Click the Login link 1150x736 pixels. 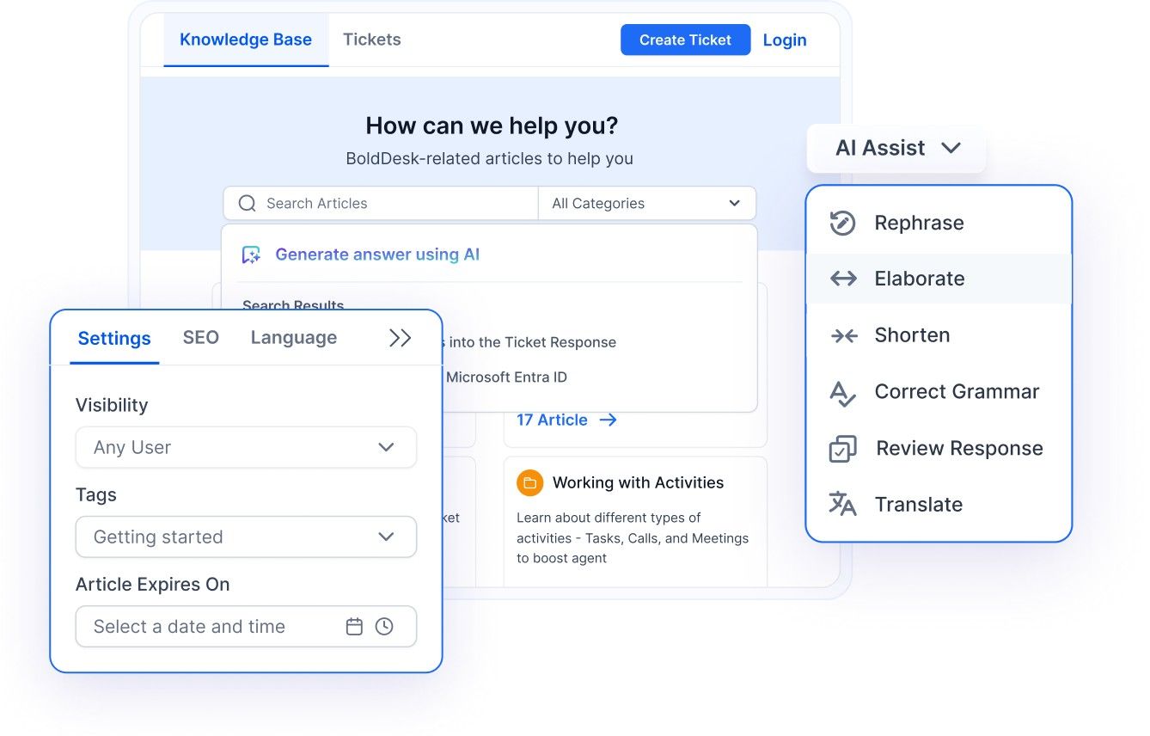pyautogui.click(x=784, y=40)
